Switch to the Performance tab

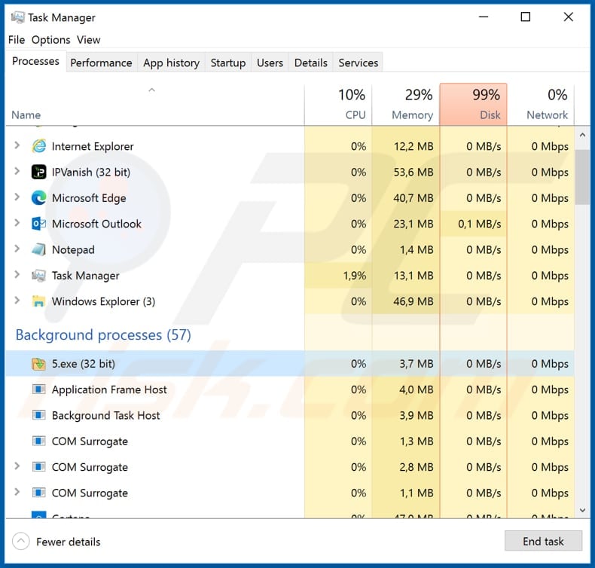[x=102, y=63]
